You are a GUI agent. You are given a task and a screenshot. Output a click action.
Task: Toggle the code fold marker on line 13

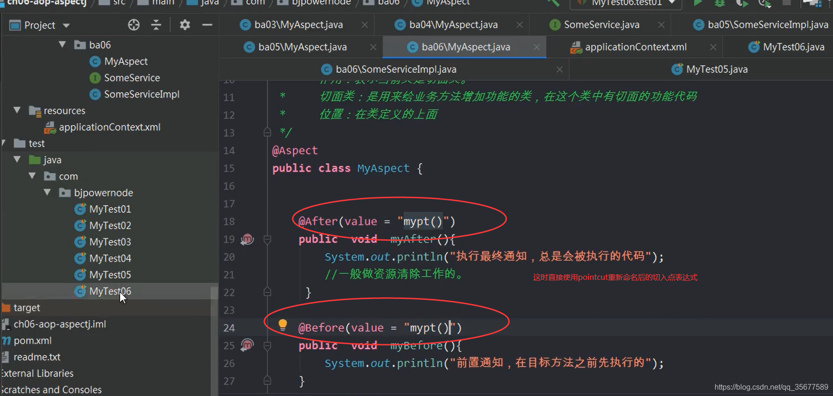267,132
